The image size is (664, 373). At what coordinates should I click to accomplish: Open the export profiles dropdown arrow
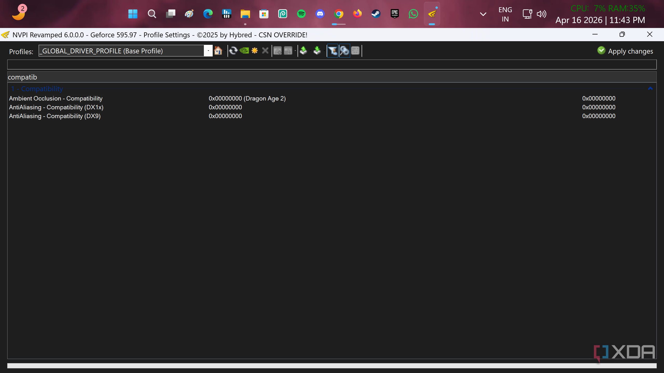pos(310,51)
